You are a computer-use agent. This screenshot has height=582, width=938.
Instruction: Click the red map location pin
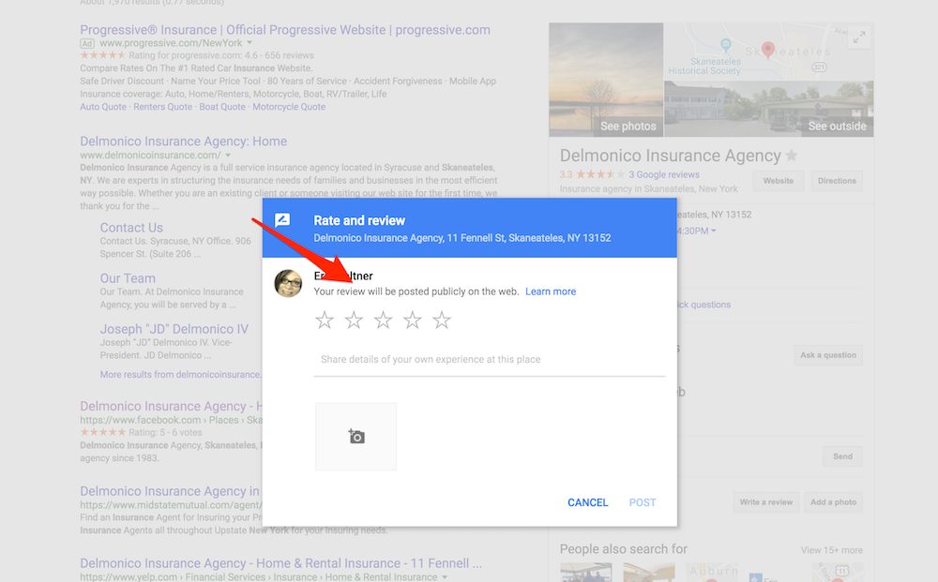click(x=768, y=50)
